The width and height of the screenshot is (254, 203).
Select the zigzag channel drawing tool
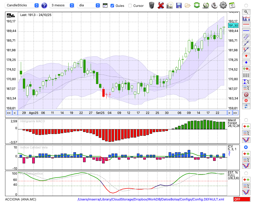click(x=246, y=37)
